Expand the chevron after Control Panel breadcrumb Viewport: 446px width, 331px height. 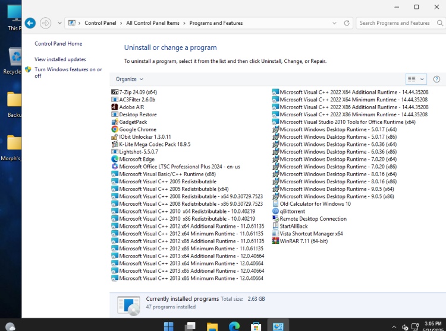tap(121, 23)
